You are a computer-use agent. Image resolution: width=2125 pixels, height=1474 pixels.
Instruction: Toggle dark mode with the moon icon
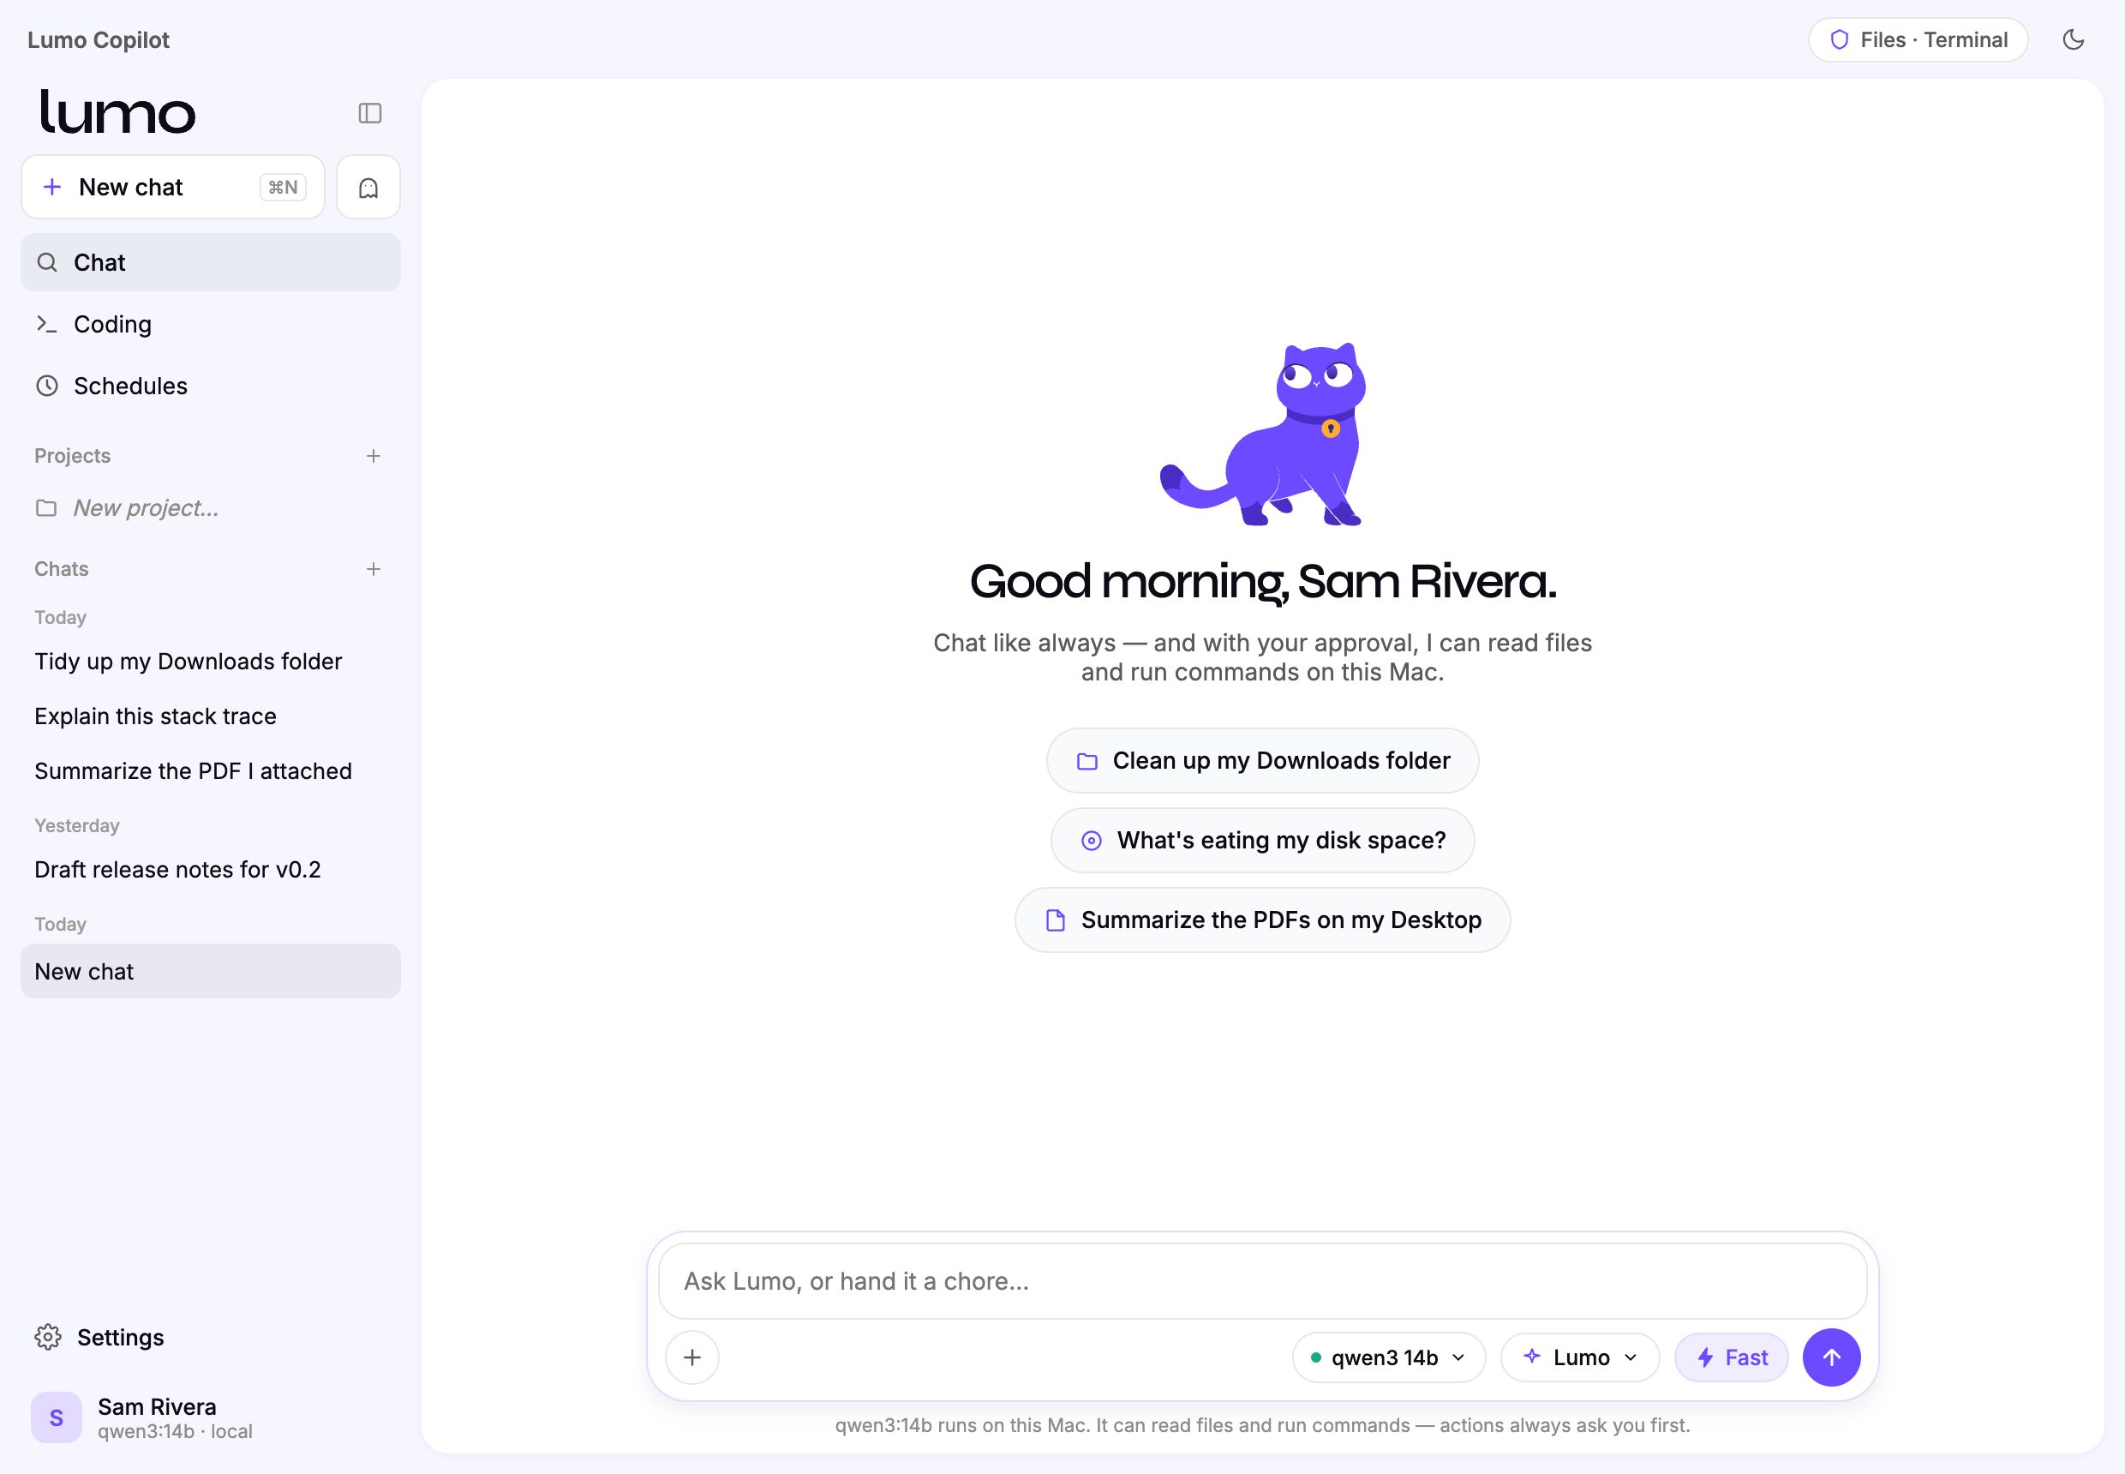[2073, 39]
